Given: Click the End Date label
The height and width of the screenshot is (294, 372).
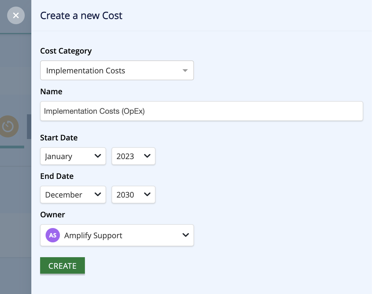Looking at the screenshot, I should [x=57, y=176].
